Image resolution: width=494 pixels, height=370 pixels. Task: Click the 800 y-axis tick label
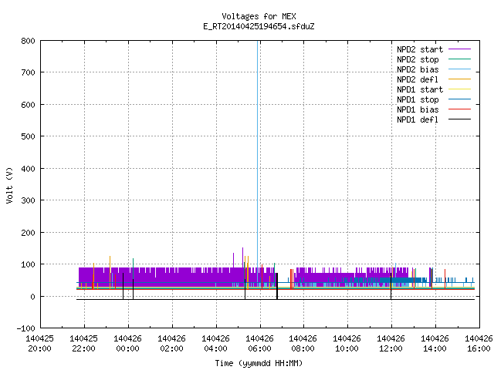pyautogui.click(x=28, y=41)
